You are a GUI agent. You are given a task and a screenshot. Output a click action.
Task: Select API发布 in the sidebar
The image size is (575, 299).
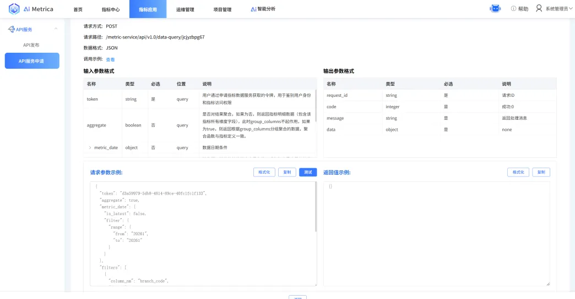(31, 45)
